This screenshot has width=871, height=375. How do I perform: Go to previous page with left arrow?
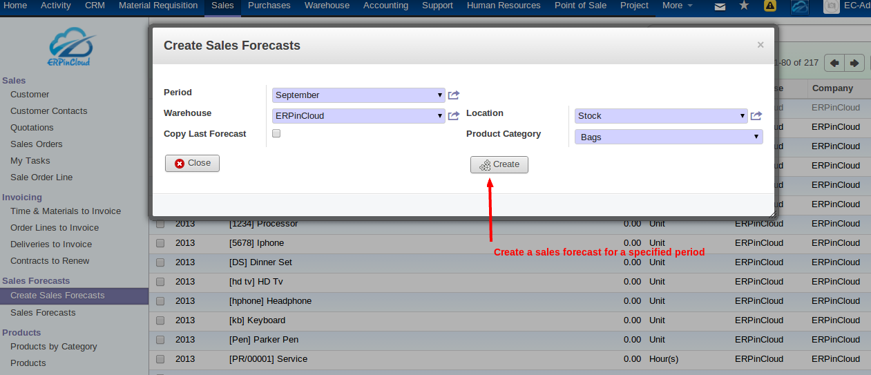pos(835,63)
